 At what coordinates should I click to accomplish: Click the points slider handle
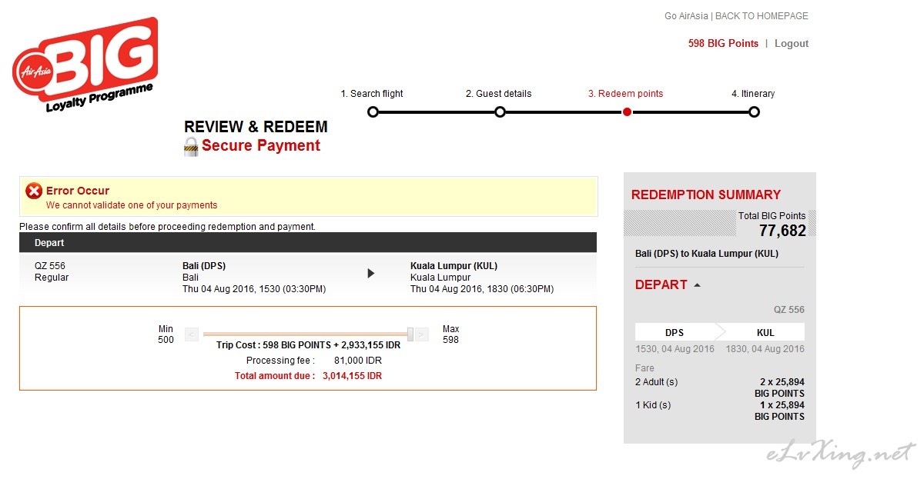410,334
